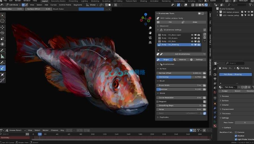Hide Body - 03_Dots eye icon
This screenshot has height=144, width=254.
tap(192, 41)
